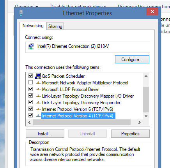The width and height of the screenshot is (170, 168).
Task: Click the QoS Packet Scheduler icon
Action: point(38,76)
